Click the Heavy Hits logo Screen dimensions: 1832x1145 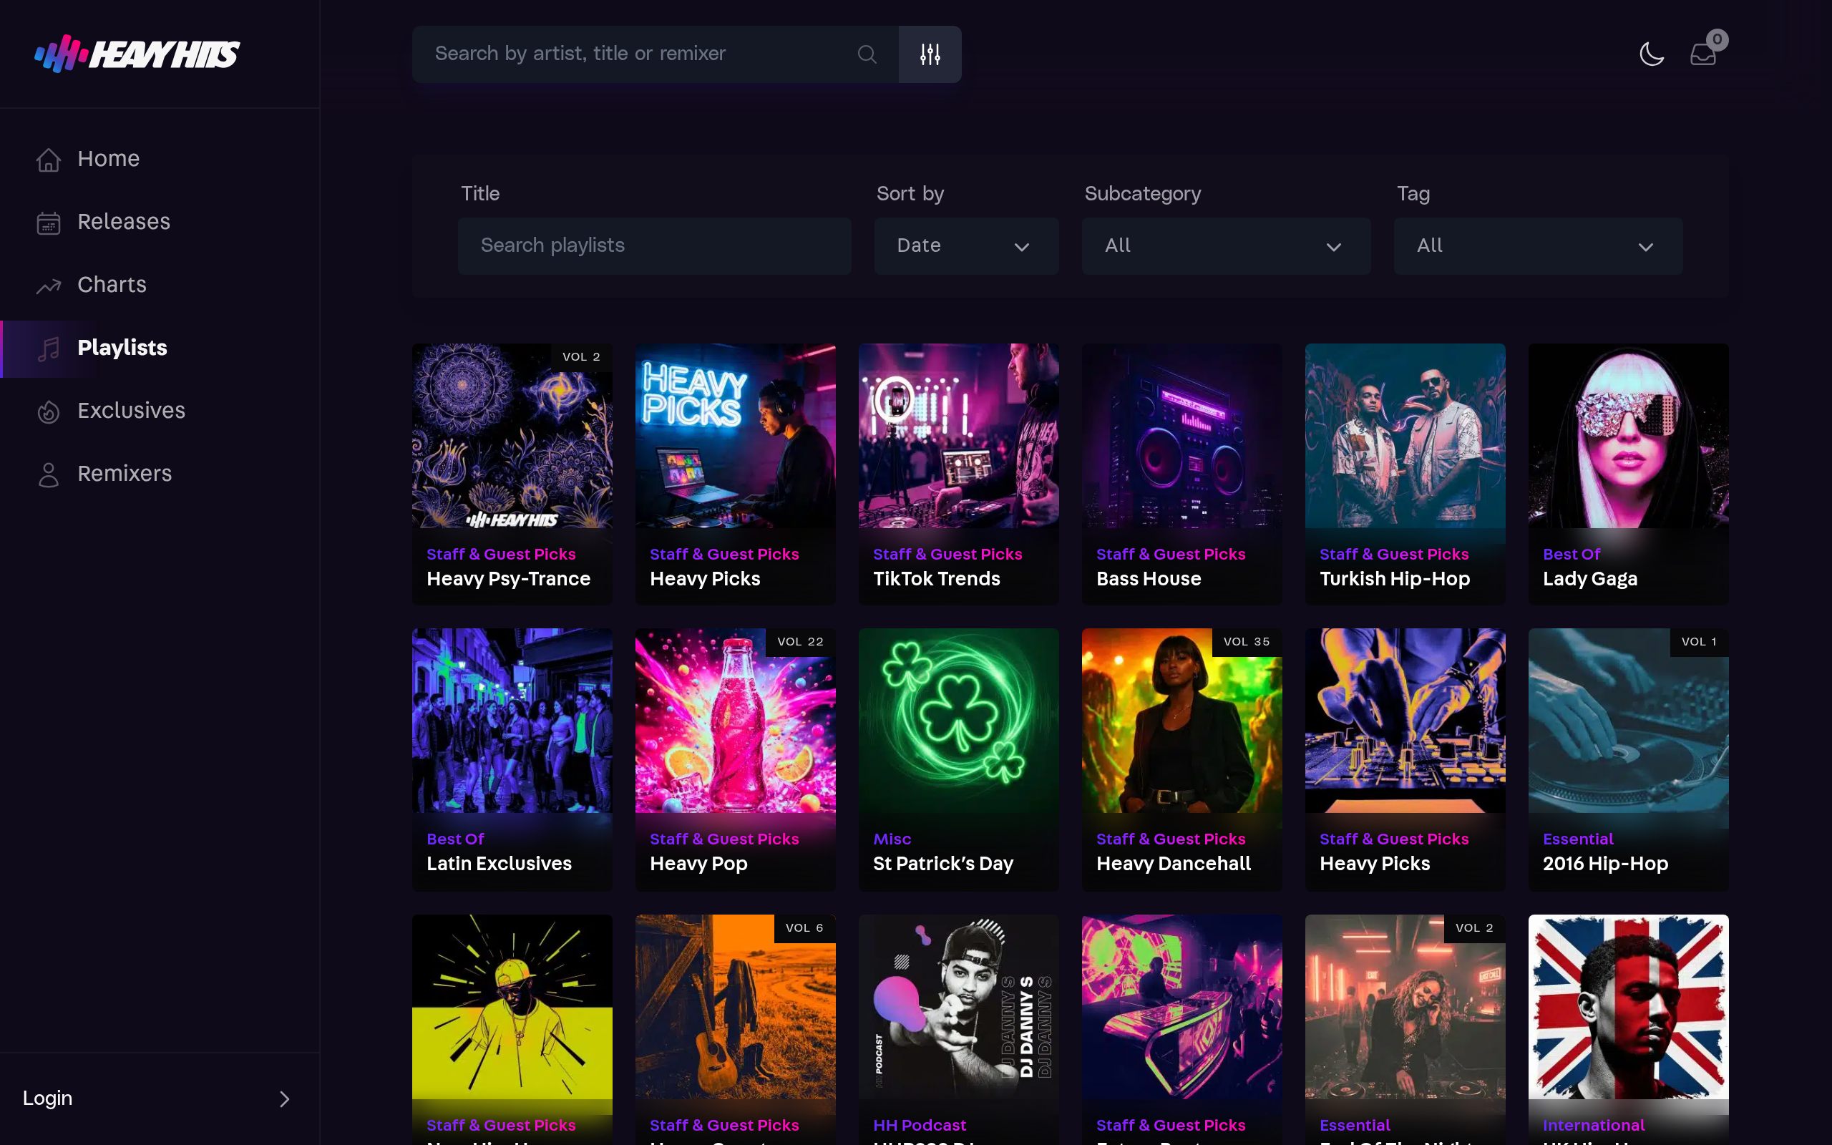click(x=137, y=54)
